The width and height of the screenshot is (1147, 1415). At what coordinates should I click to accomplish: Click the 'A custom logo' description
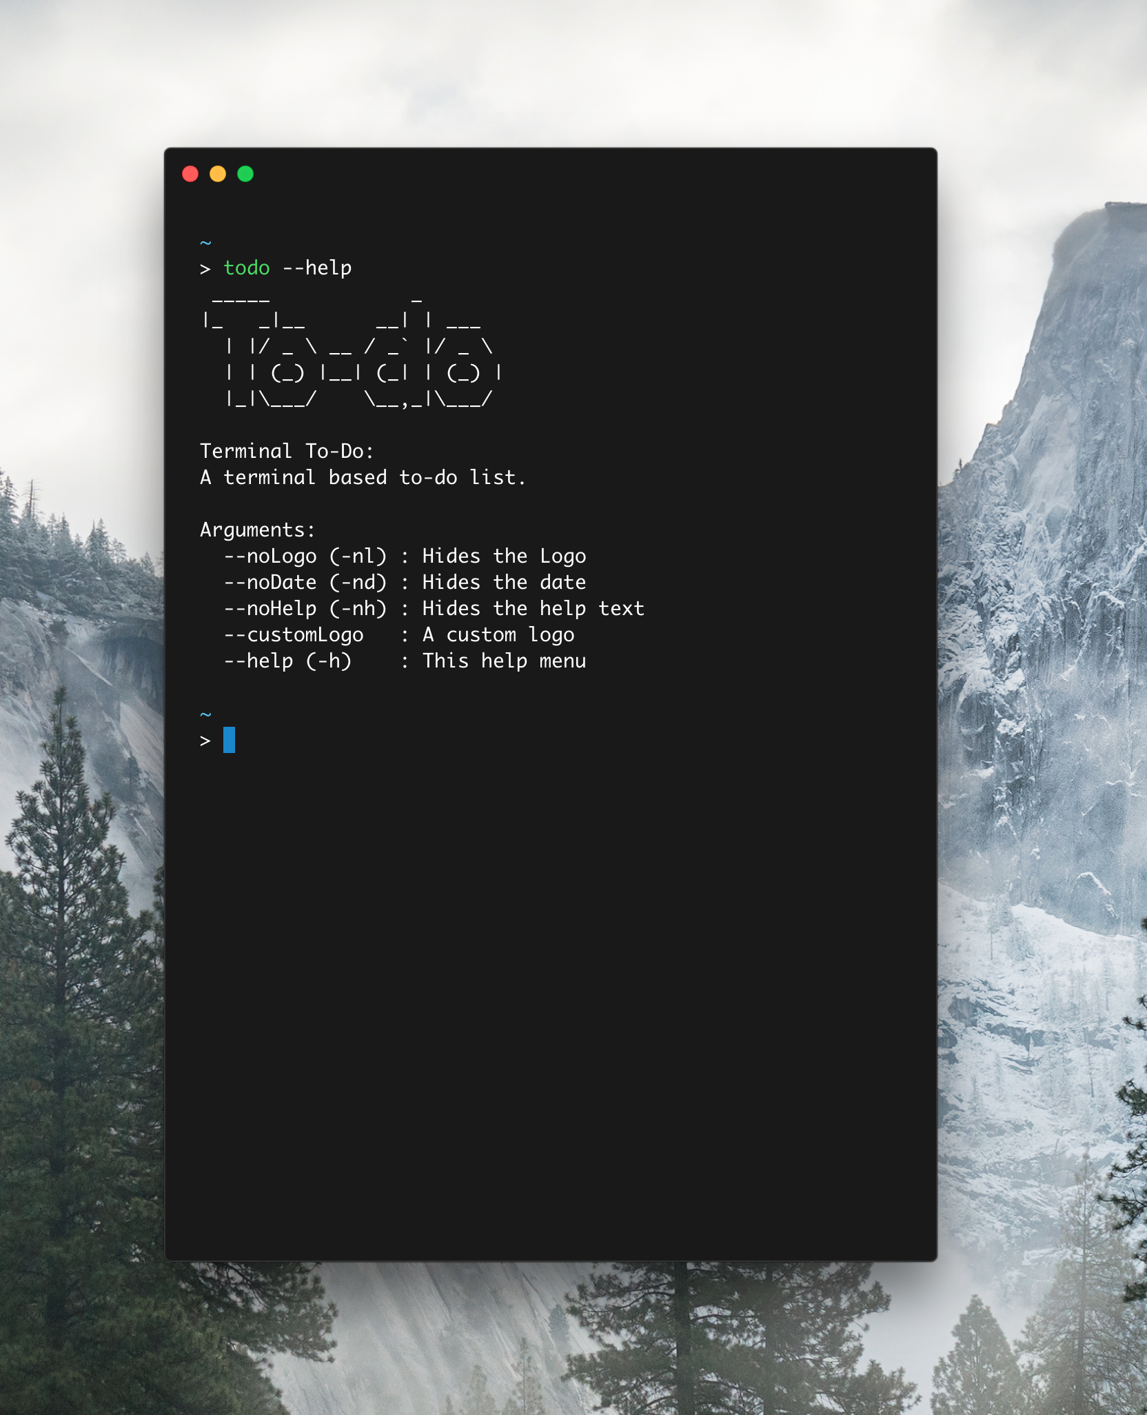click(498, 634)
